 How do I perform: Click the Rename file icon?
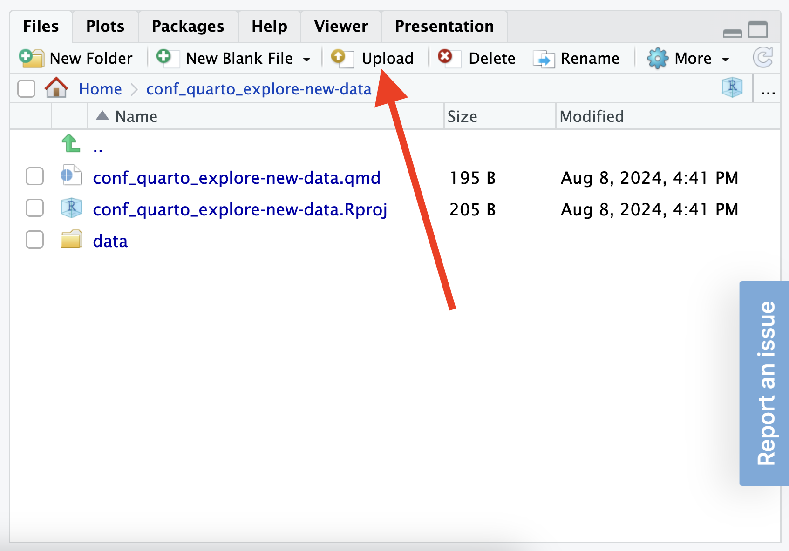point(544,59)
